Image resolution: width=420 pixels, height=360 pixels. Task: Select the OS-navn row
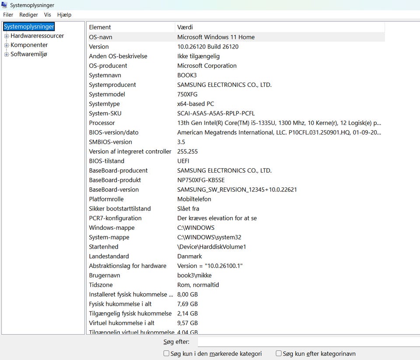click(x=237, y=37)
